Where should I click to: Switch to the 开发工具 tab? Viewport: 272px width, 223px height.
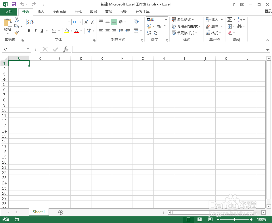click(142, 12)
